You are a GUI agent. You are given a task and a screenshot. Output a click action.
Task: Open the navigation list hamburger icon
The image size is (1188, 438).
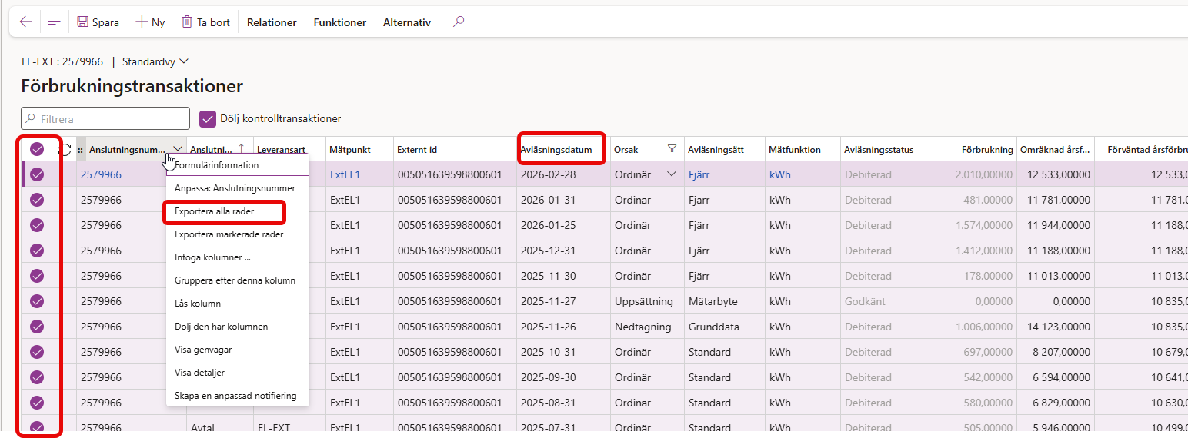[54, 22]
